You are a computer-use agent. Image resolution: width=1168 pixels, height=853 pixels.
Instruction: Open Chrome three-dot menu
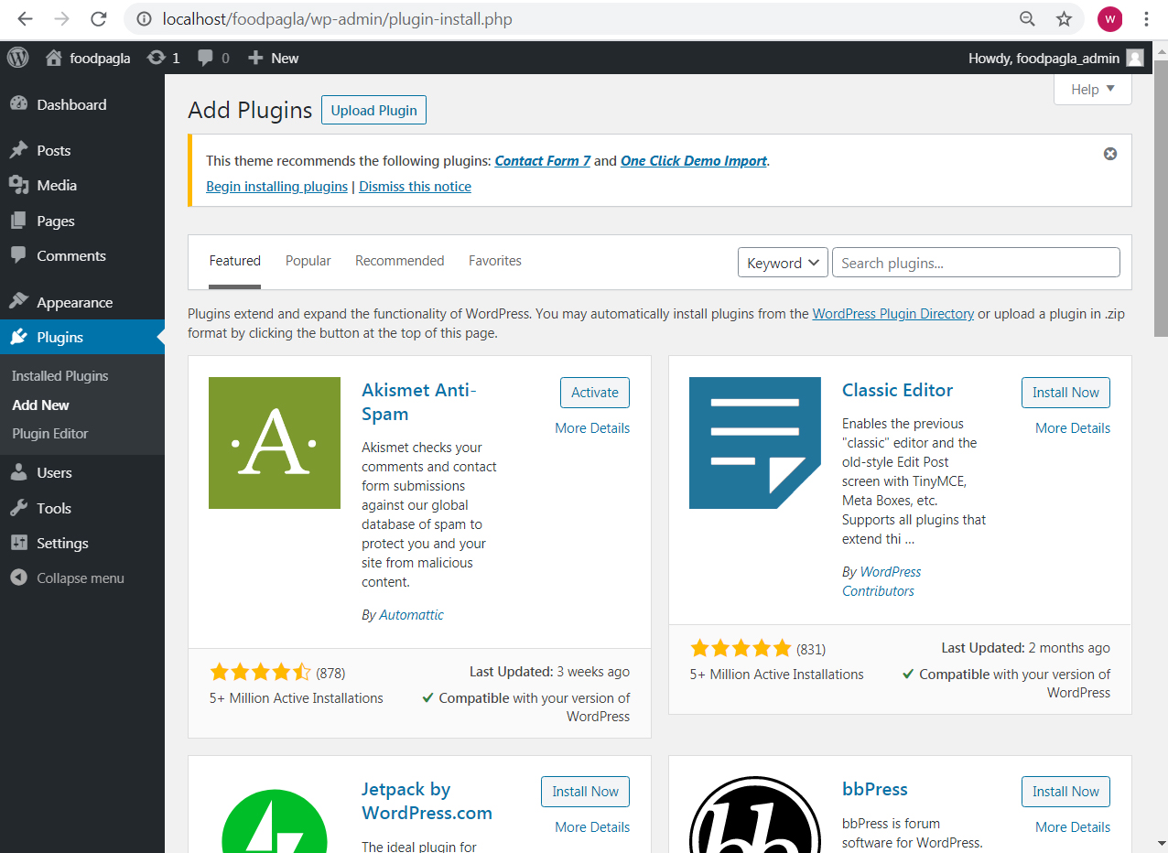(x=1146, y=18)
